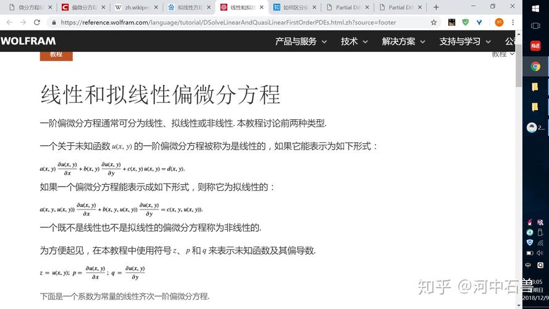549x309 pixels.
Task: Expand the 支持与学习 dropdown menu
Action: click(465, 41)
